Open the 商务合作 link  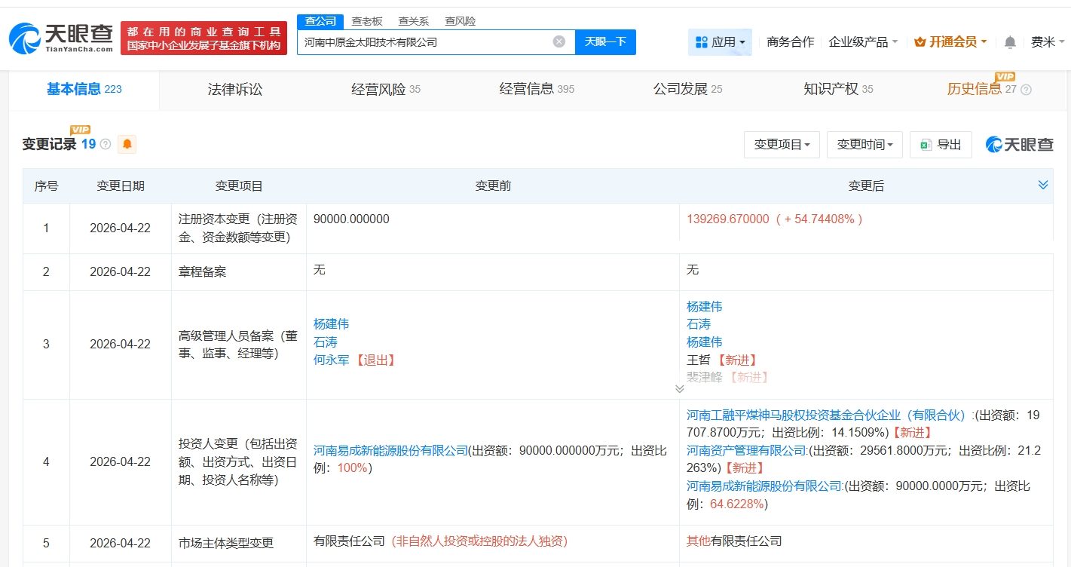point(790,42)
